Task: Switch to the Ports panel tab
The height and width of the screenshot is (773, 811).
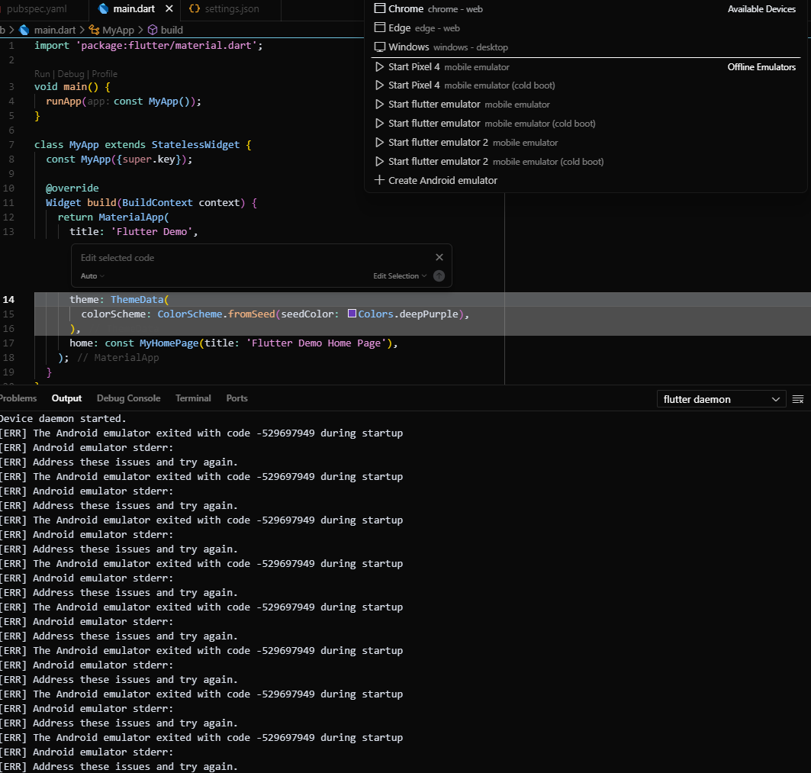Action: click(237, 398)
